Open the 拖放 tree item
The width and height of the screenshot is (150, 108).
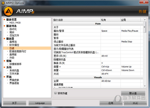12,32
